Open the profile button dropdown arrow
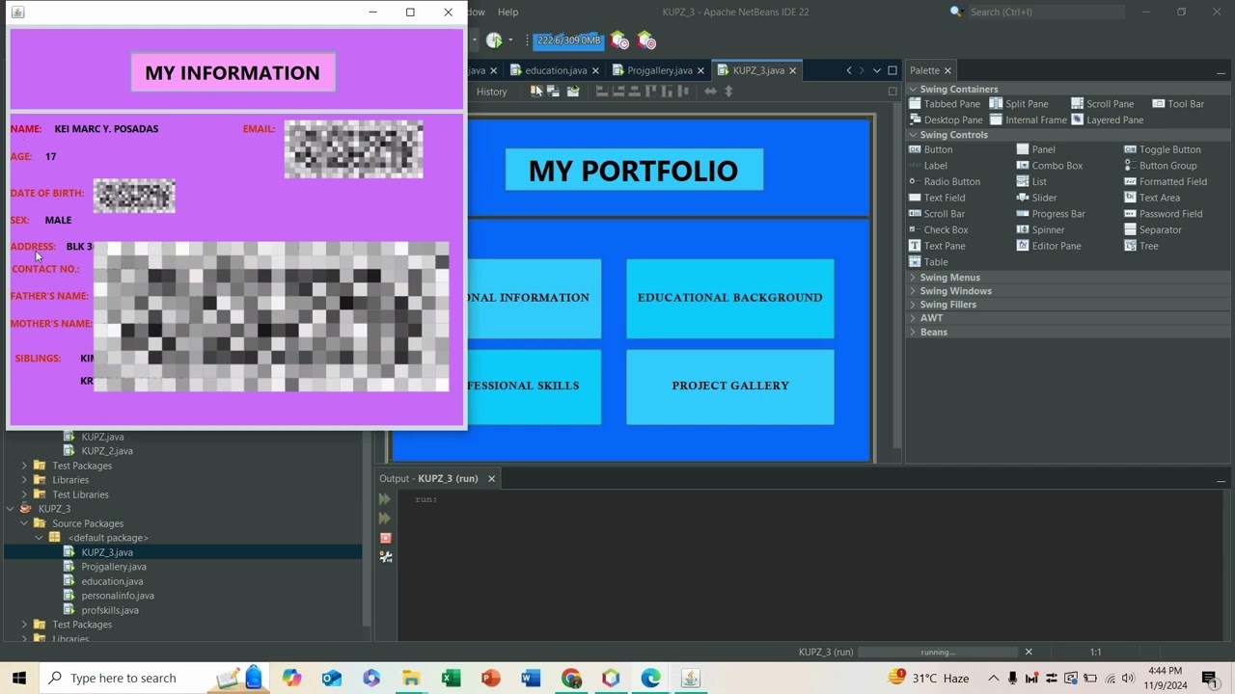This screenshot has height=694, width=1235. pos(510,40)
